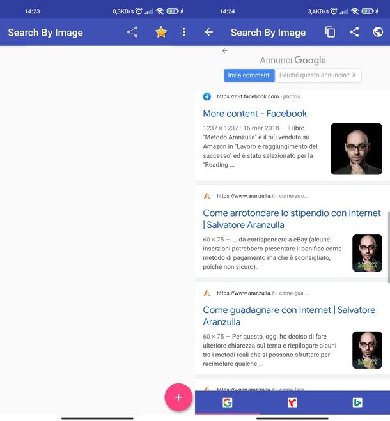Screen dimensions: 390x421
Task: Tap Search By Image title on left screen
Action: point(45,33)
